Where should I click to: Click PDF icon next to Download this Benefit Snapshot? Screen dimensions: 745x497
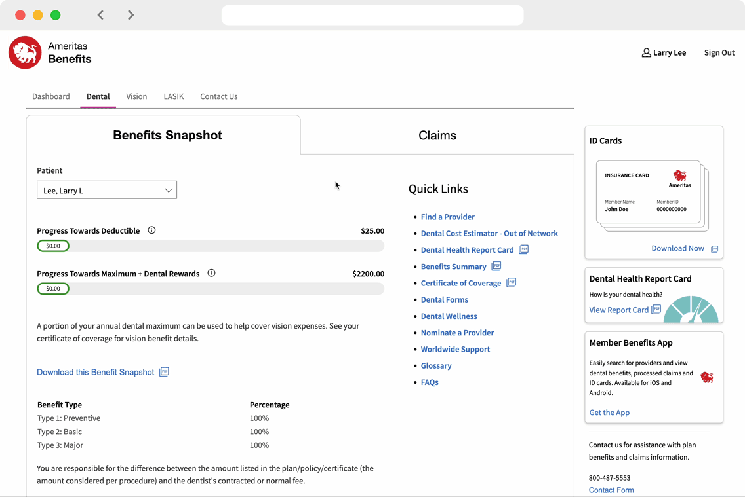[x=164, y=372]
